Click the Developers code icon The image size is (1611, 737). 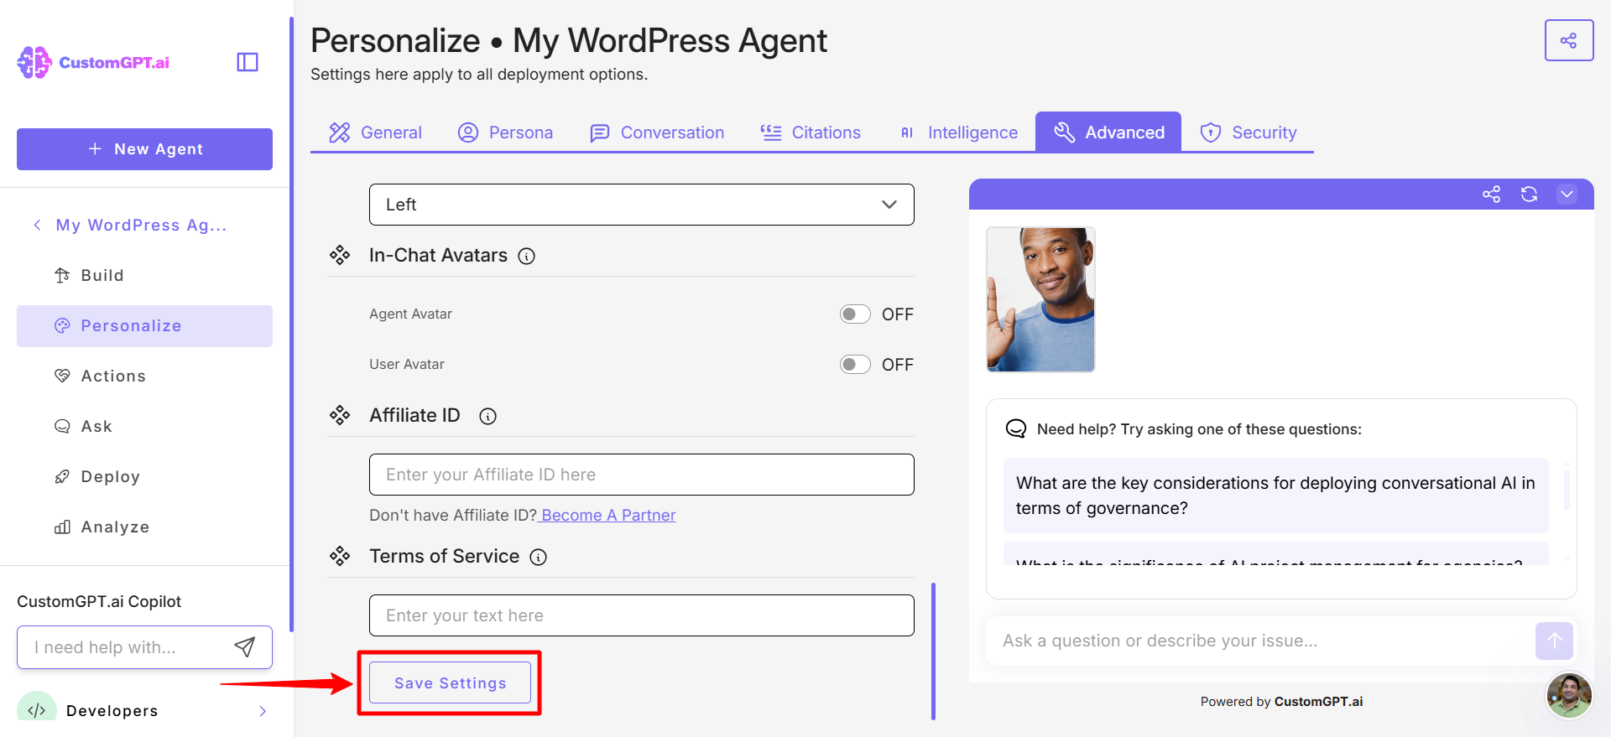coord(37,709)
